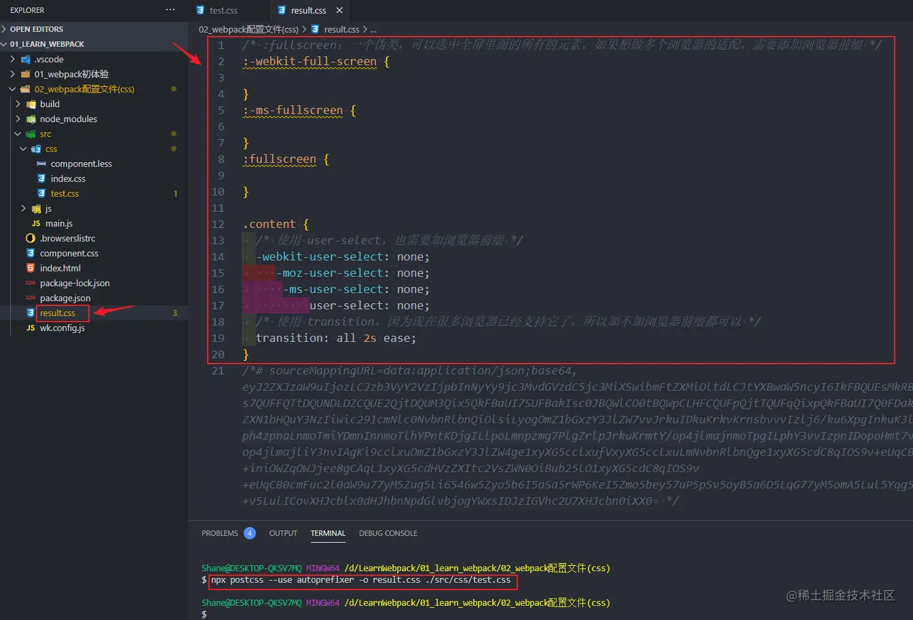Open main.js via its JS icon

pyautogui.click(x=36, y=223)
